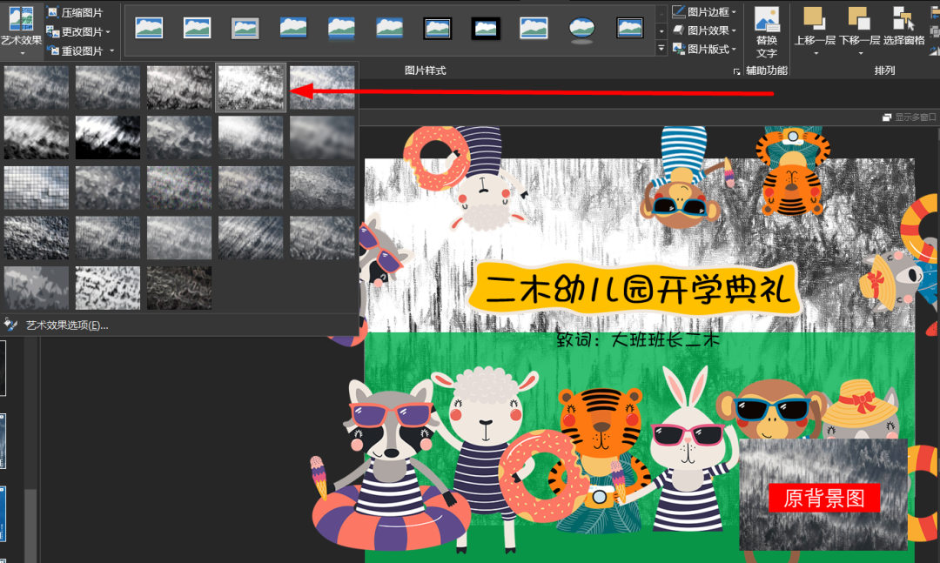
Task: Select the blur effect ending the second row
Action: coord(322,137)
